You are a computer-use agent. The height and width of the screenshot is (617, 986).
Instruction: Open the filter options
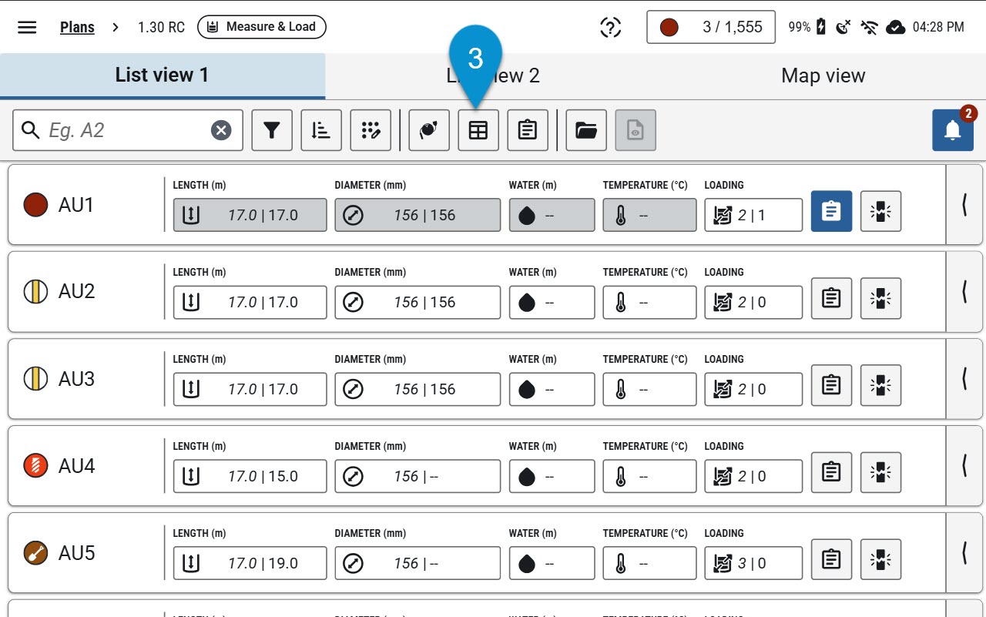272,130
